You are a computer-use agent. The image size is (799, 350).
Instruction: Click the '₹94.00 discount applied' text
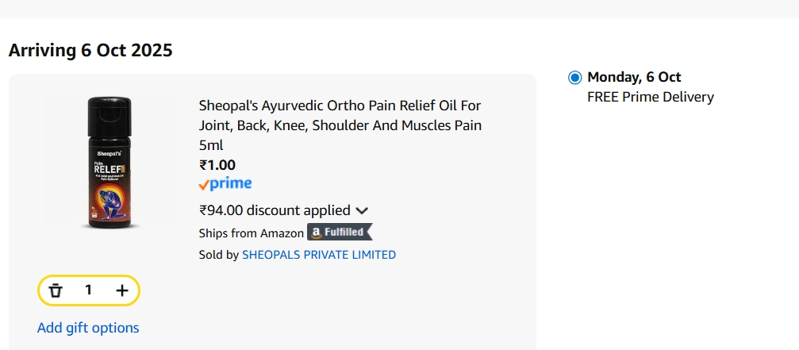click(x=274, y=210)
